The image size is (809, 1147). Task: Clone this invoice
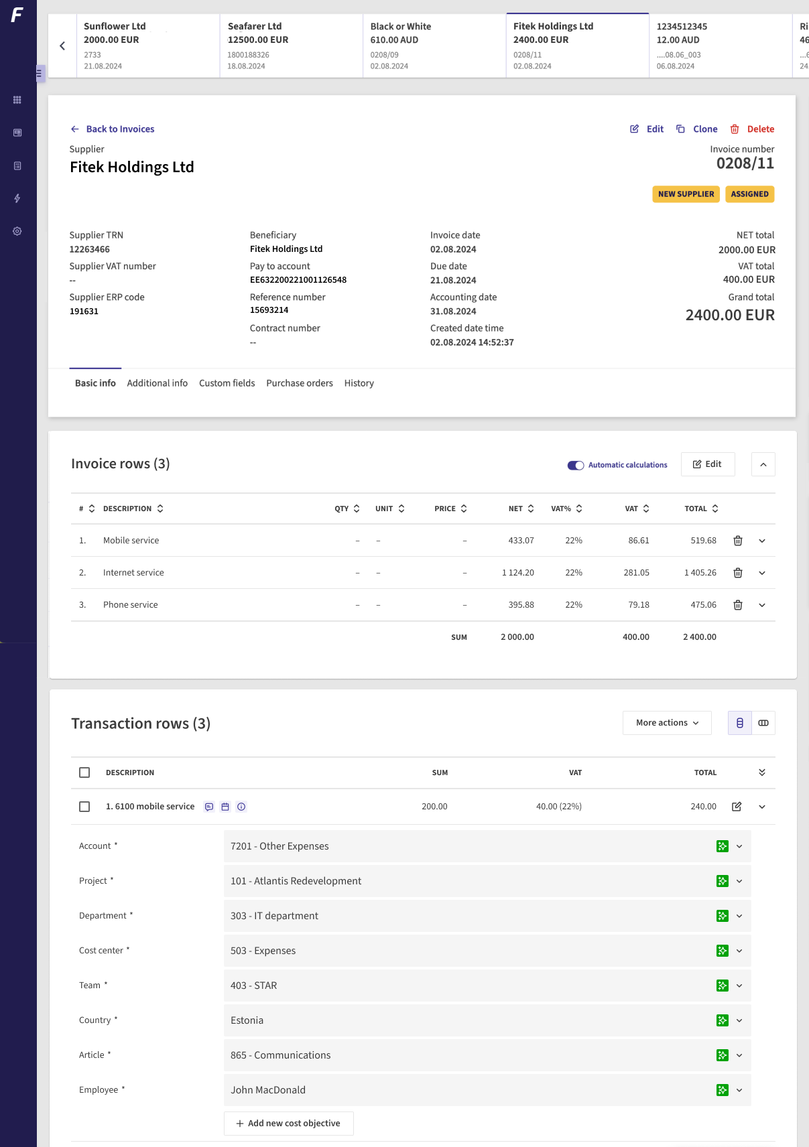click(x=697, y=129)
